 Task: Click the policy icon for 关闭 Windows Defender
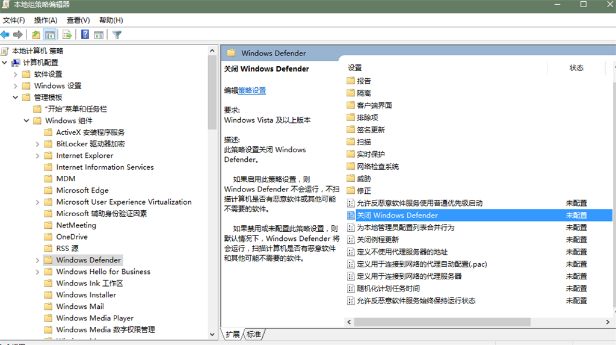click(x=351, y=215)
